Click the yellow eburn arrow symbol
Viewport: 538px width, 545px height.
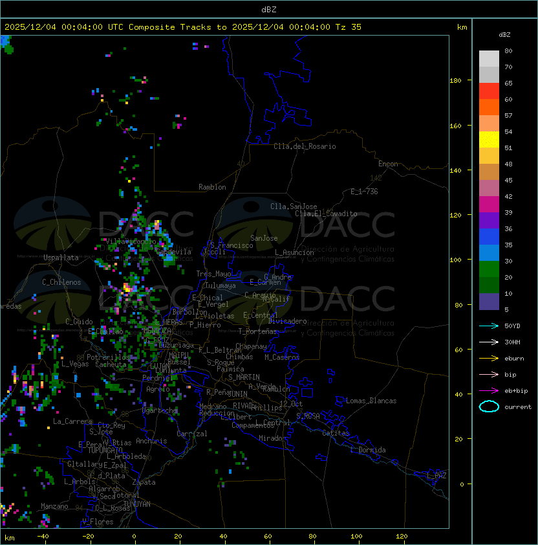(x=489, y=359)
